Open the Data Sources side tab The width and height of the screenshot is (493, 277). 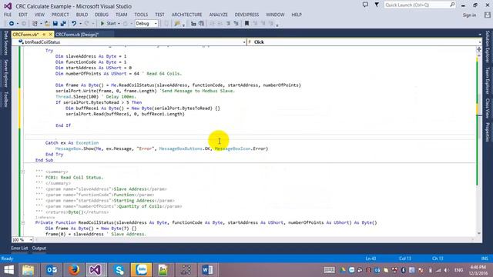click(5, 43)
